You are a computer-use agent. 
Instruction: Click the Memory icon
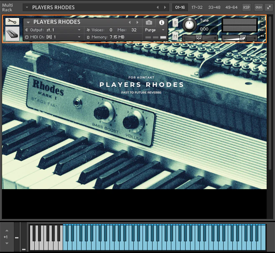[88, 37]
